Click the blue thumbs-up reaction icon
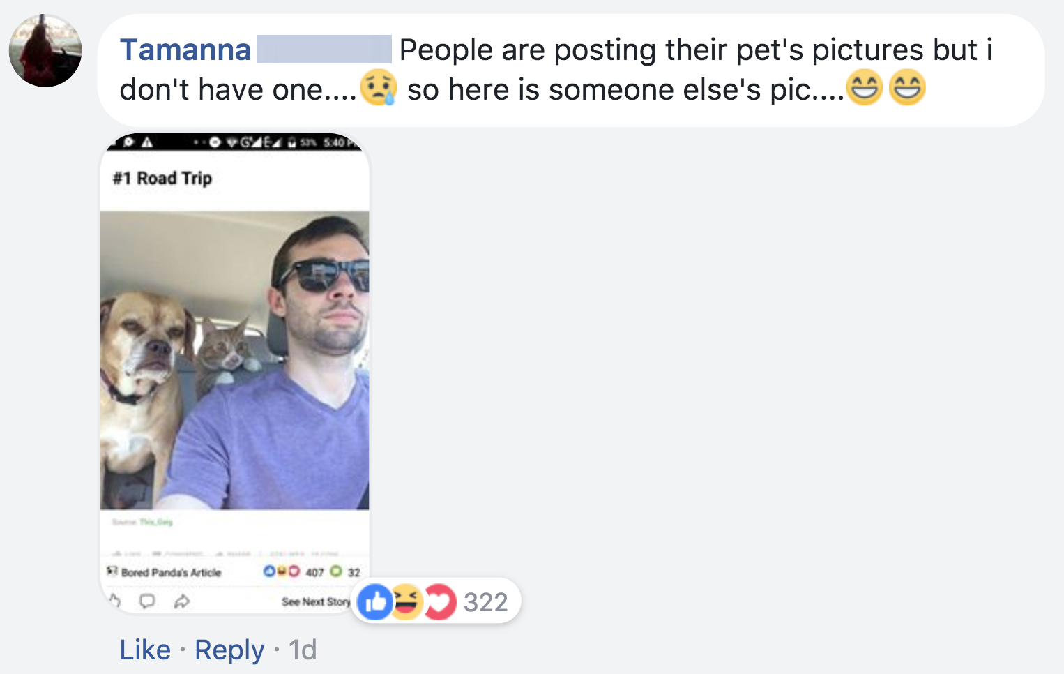The image size is (1064, 674). click(375, 601)
